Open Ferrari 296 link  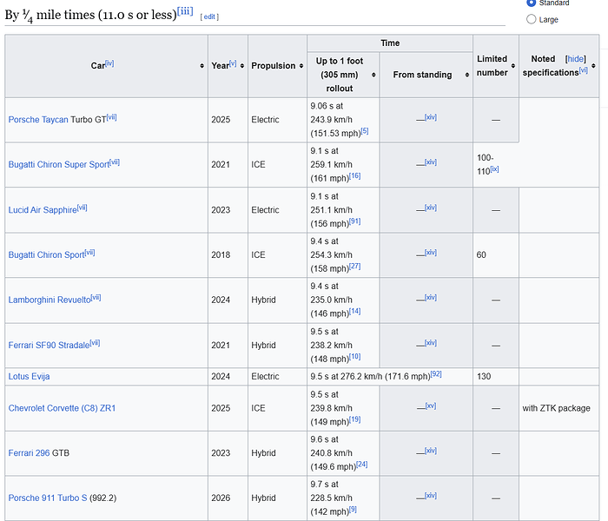point(29,452)
